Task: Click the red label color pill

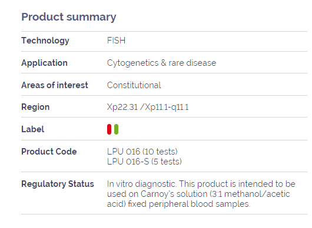Action: coord(109,129)
